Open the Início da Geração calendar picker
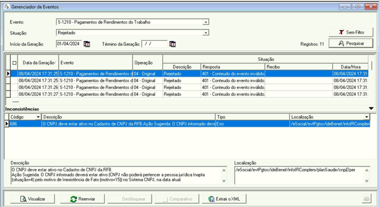The width and height of the screenshot is (379, 207). [x=87, y=44]
